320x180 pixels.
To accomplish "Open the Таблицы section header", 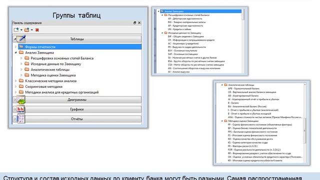I will click(77, 39).
